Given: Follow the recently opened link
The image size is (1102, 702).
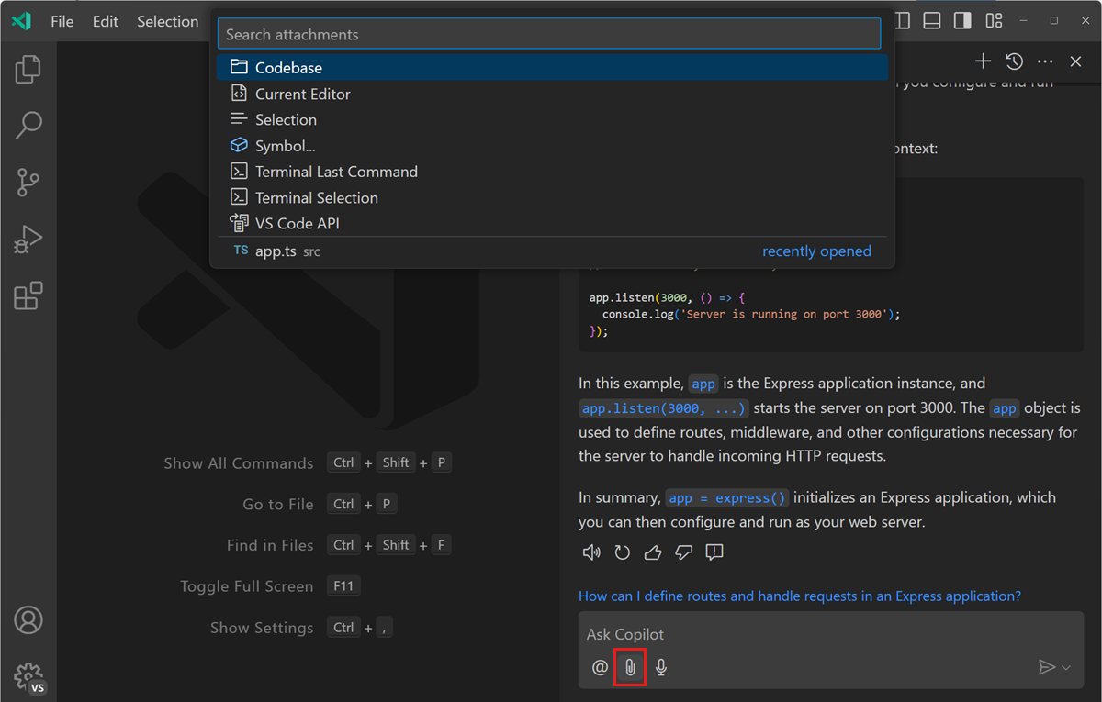Looking at the screenshot, I should pos(816,251).
